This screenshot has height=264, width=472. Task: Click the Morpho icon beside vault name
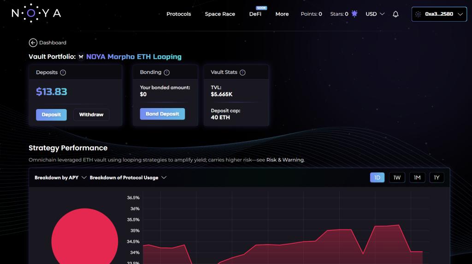[x=81, y=57]
